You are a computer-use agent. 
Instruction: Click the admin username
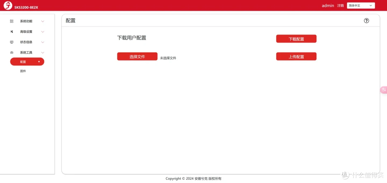[328, 5]
